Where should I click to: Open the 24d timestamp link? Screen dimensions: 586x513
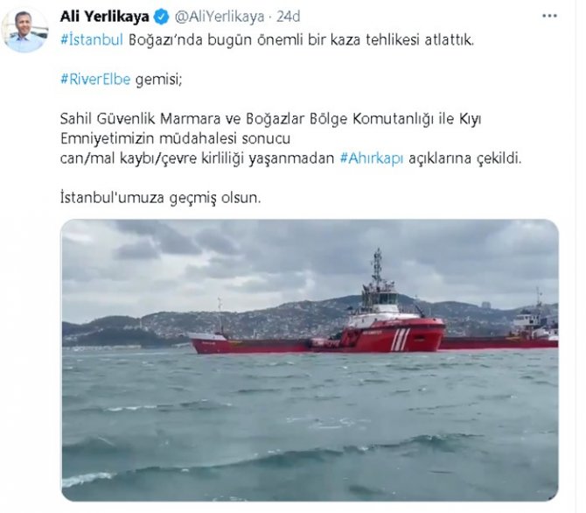[288, 17]
